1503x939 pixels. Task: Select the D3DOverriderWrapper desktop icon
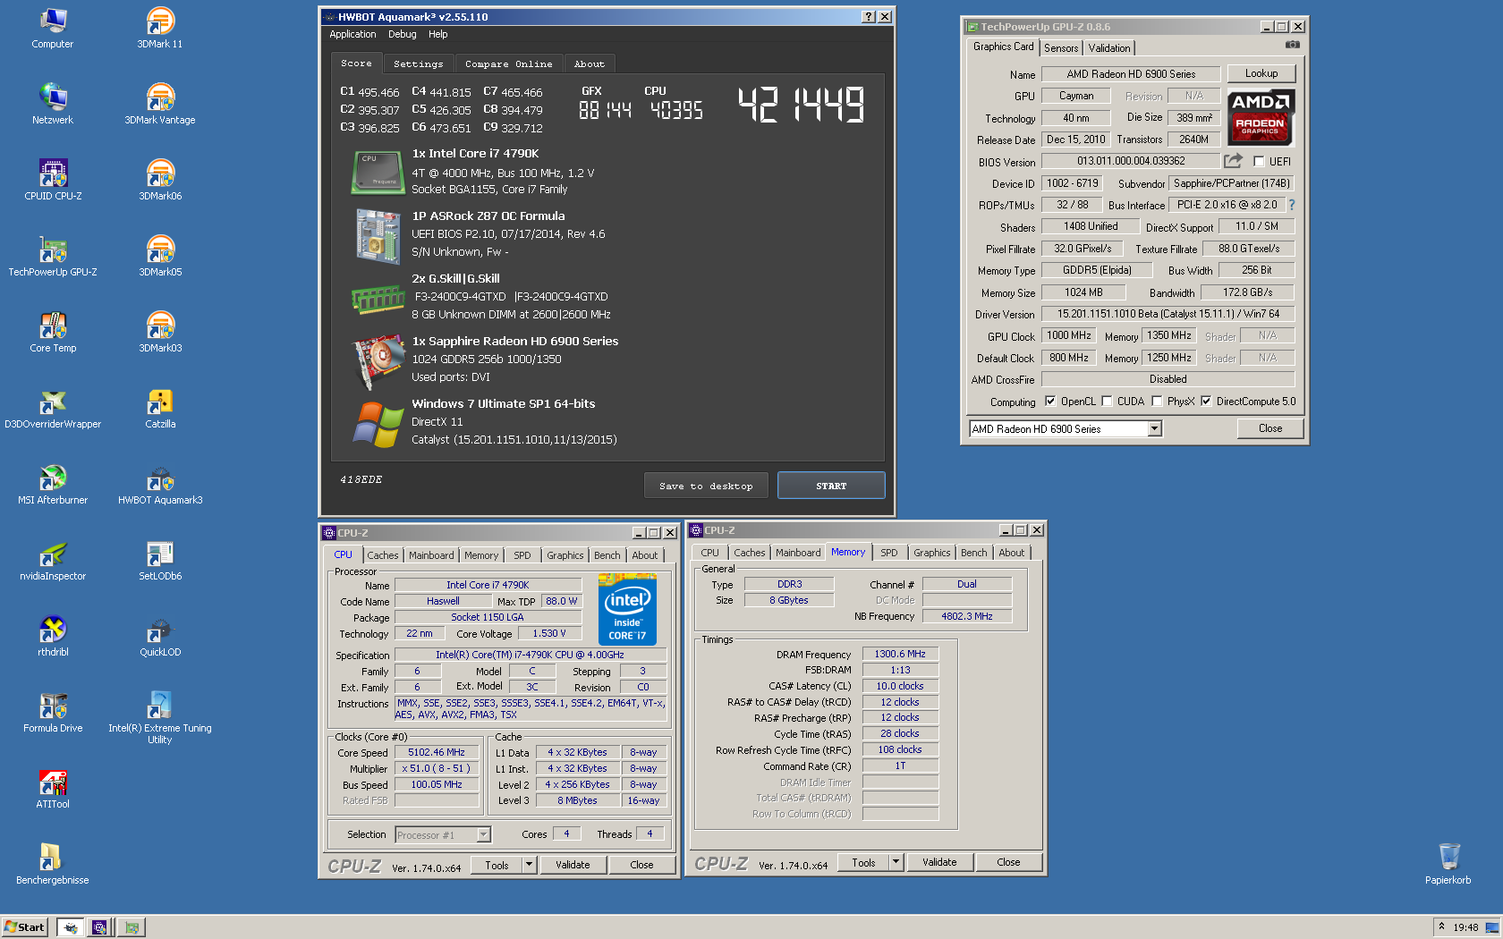(53, 408)
